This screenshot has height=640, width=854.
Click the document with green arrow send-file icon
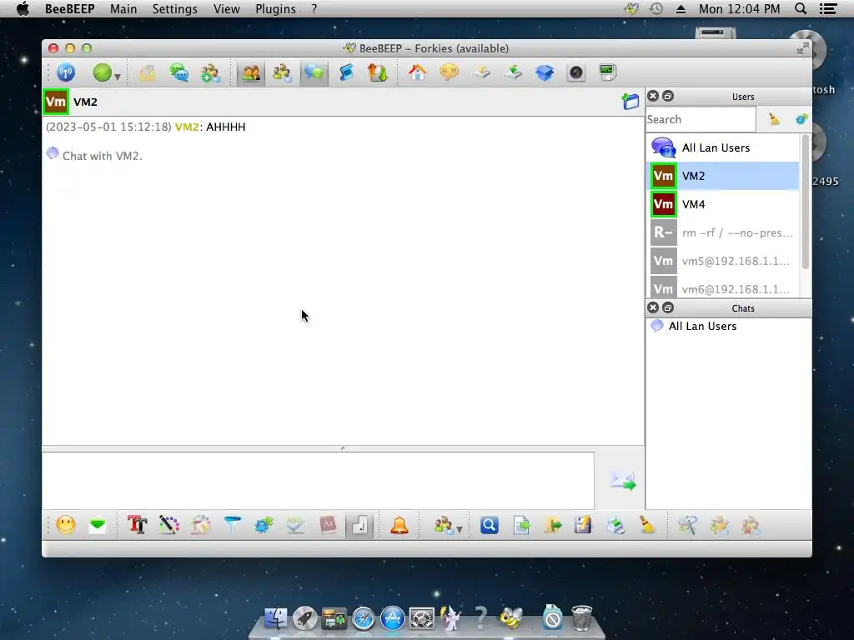click(521, 525)
